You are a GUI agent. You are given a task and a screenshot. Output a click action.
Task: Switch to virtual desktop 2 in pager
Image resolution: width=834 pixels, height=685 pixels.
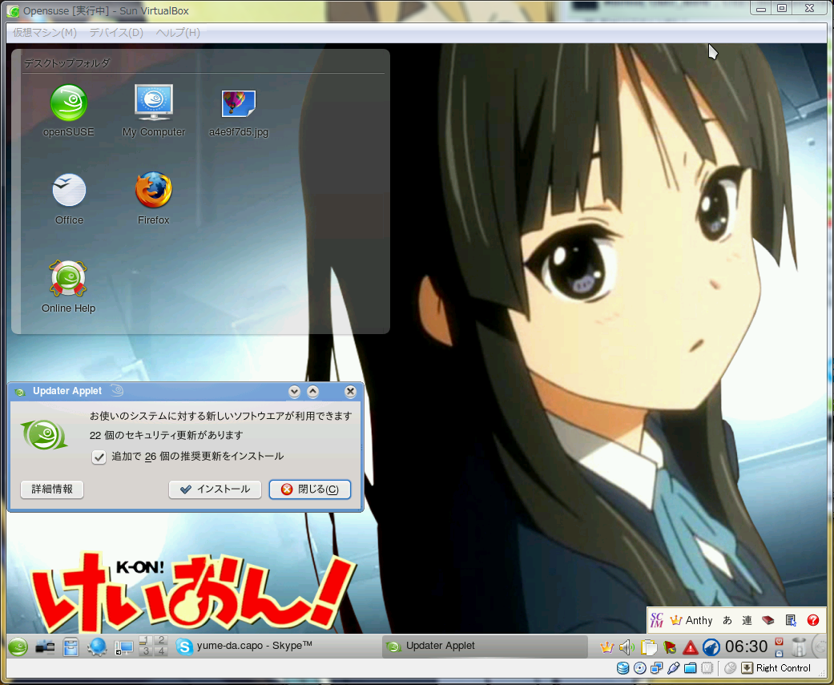[161, 640]
